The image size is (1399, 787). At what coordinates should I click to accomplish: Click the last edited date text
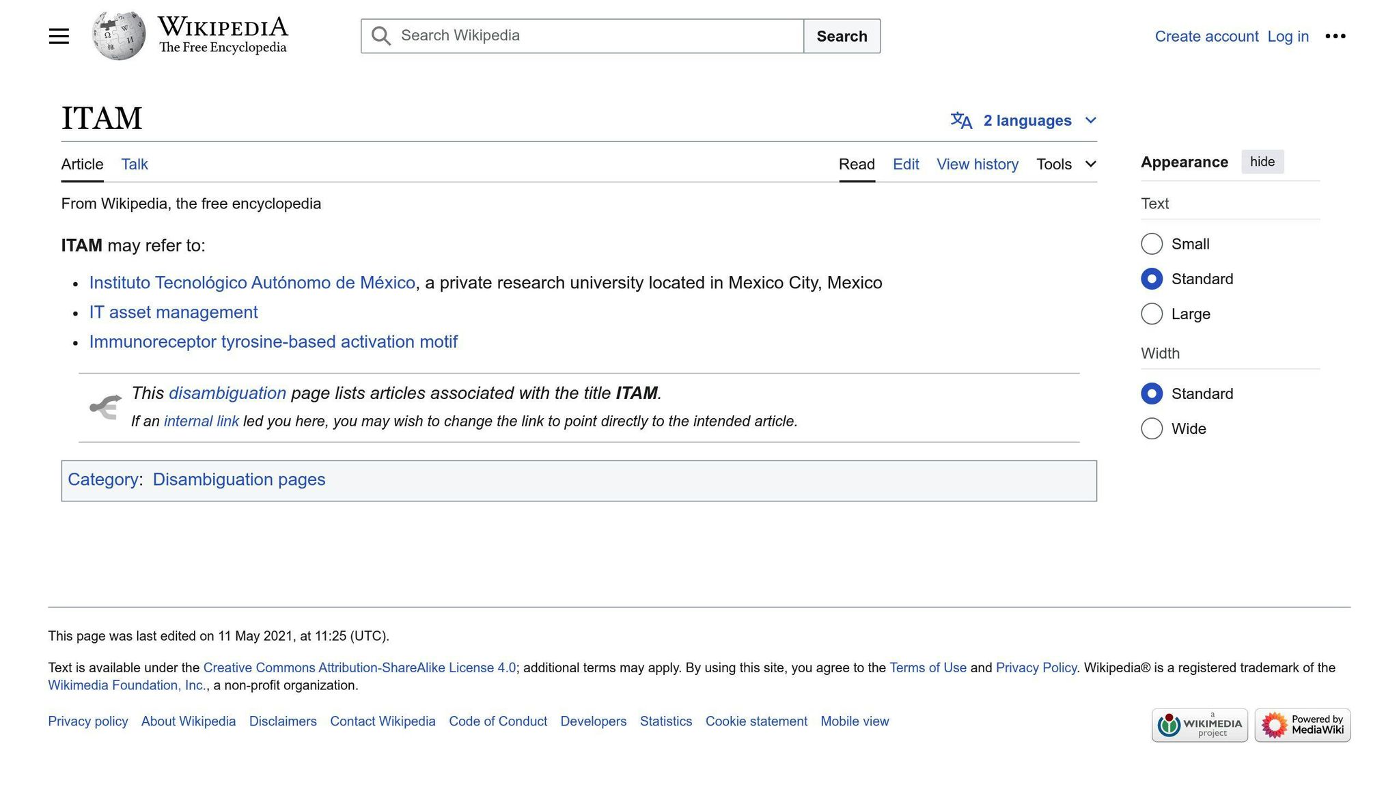(219, 636)
